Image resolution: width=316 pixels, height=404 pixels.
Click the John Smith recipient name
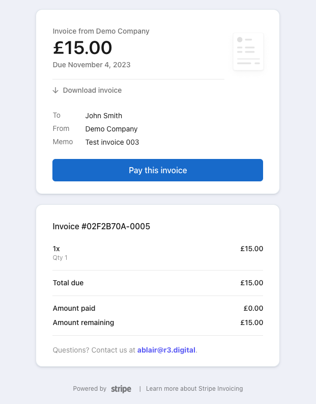104,116
